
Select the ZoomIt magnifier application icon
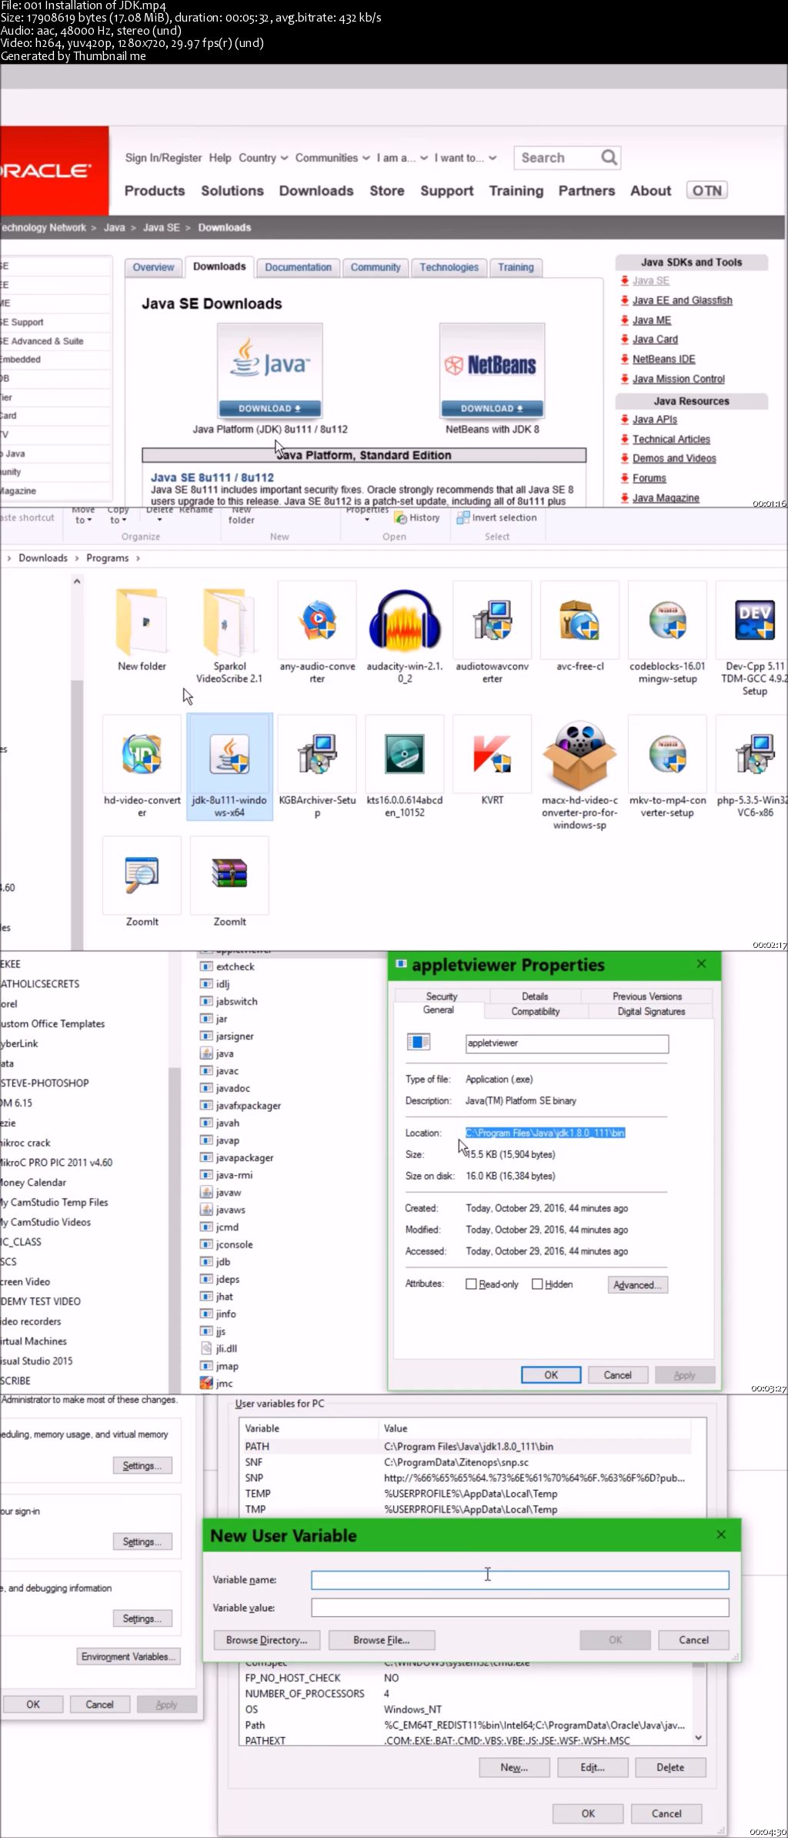pos(142,875)
